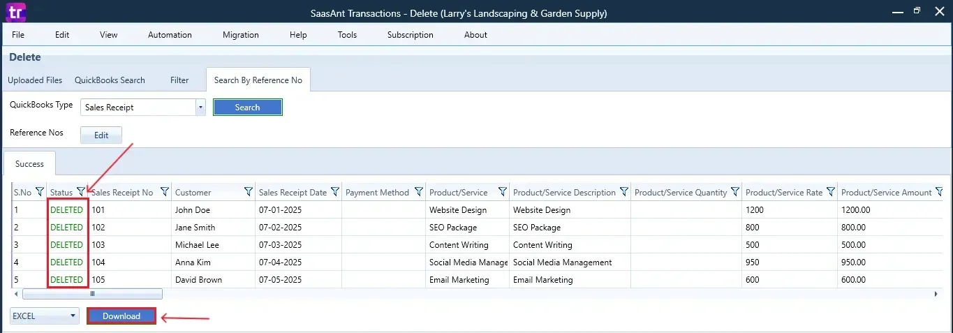This screenshot has width=953, height=333.
Task: Open the Subscription menu
Action: point(411,35)
